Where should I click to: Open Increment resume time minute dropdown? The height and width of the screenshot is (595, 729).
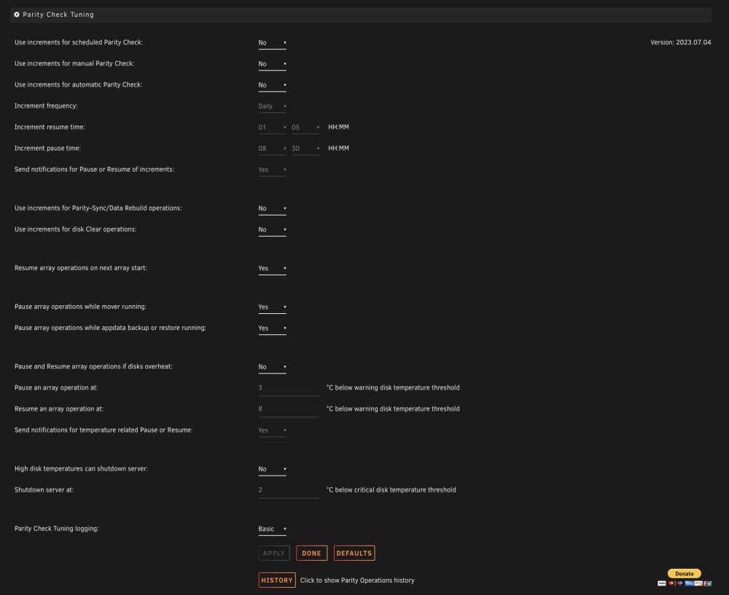305,127
